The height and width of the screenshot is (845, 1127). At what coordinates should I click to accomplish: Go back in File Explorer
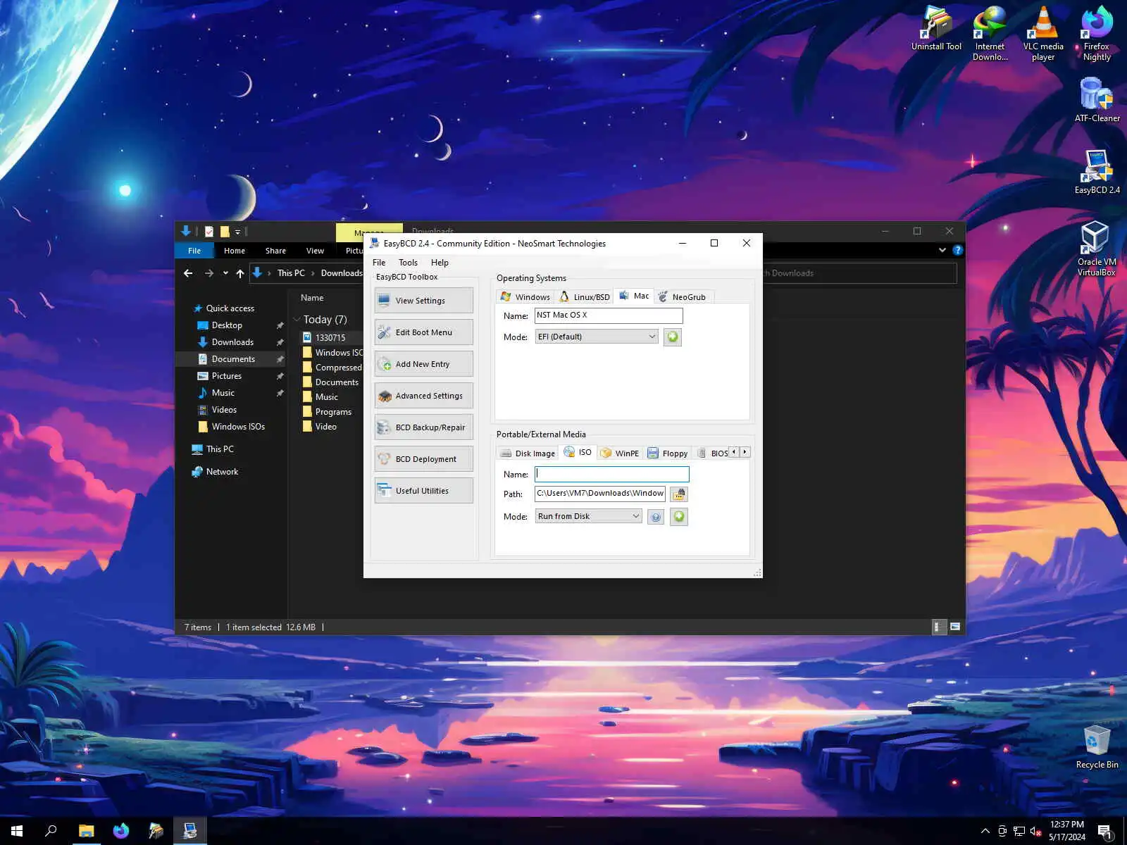pos(188,273)
